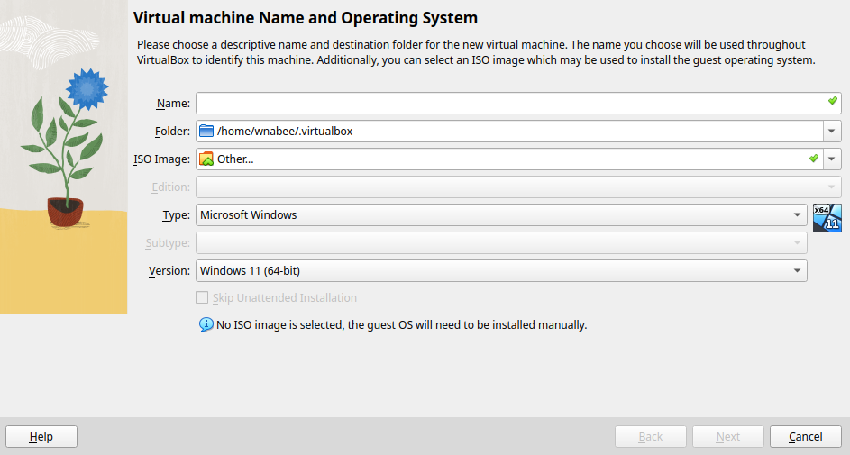Click the Help button
This screenshot has width=850, height=455.
pos(41,437)
